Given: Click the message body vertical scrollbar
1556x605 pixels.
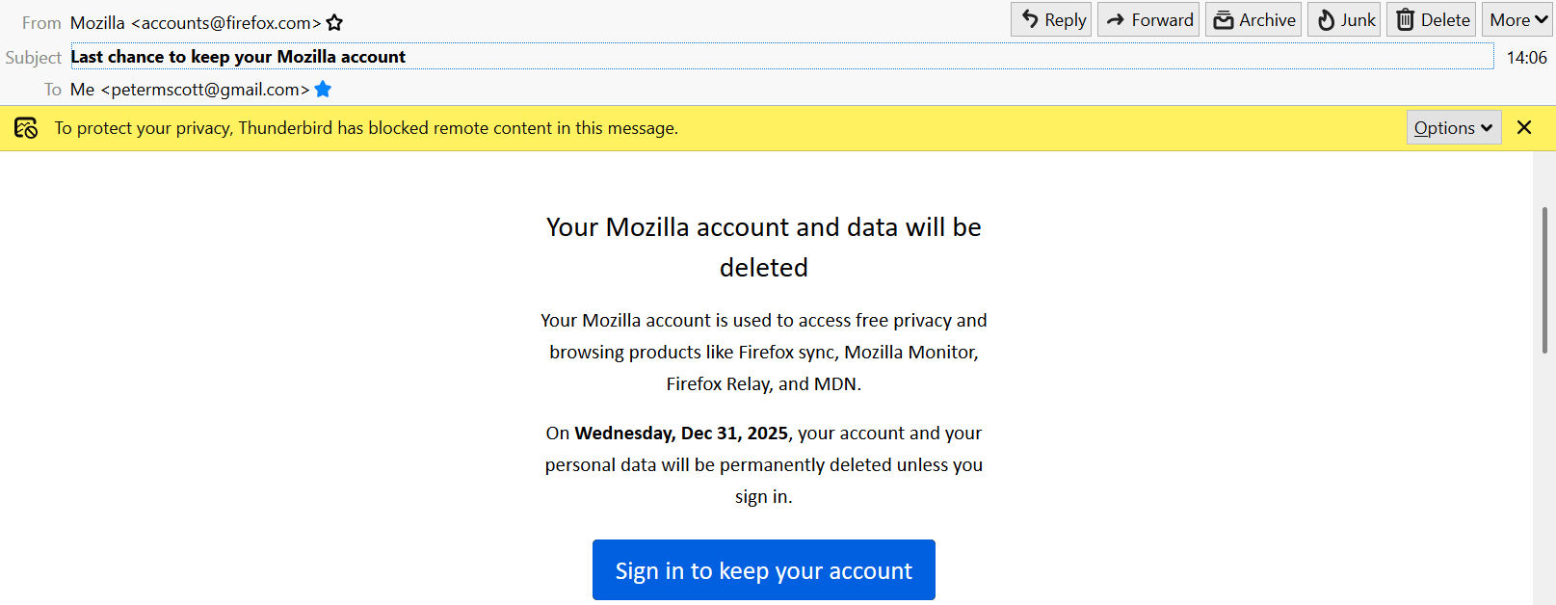Looking at the screenshot, I should (1543, 279).
